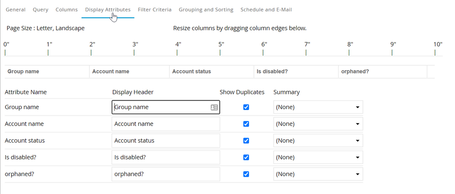Select the Filter Criteria tab
Image resolution: width=455 pixels, height=194 pixels.
click(155, 10)
